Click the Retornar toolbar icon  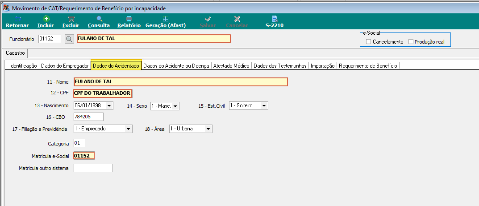[x=17, y=19]
